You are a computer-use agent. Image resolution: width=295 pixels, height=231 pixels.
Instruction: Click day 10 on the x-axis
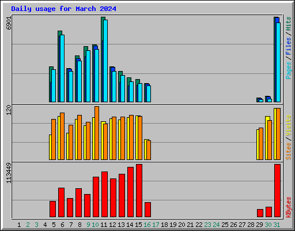click(x=95, y=225)
